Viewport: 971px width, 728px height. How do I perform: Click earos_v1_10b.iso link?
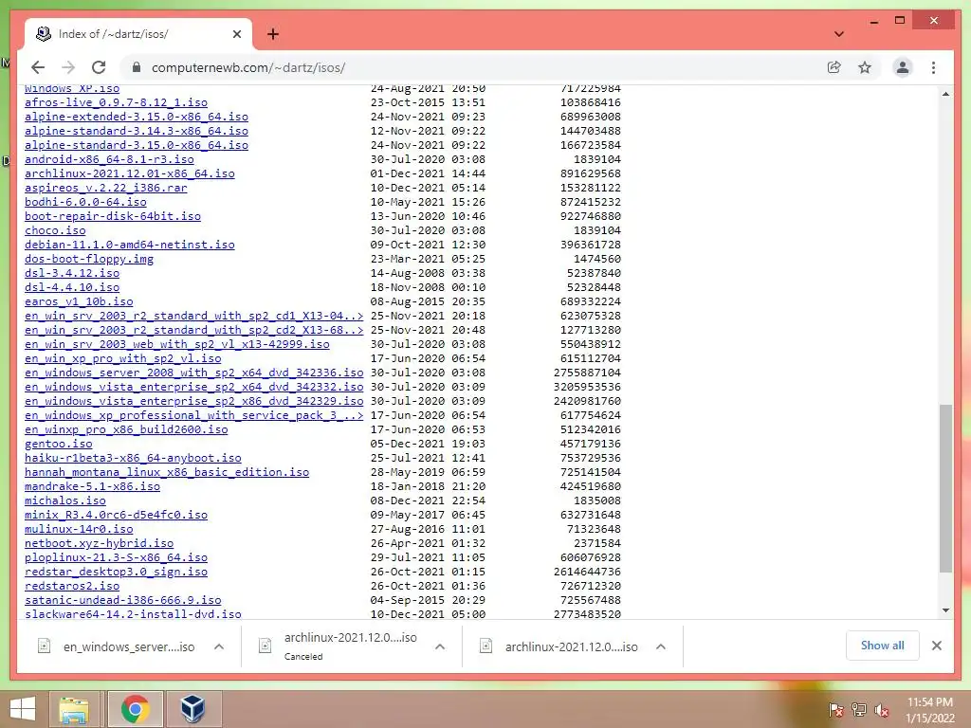coord(79,302)
